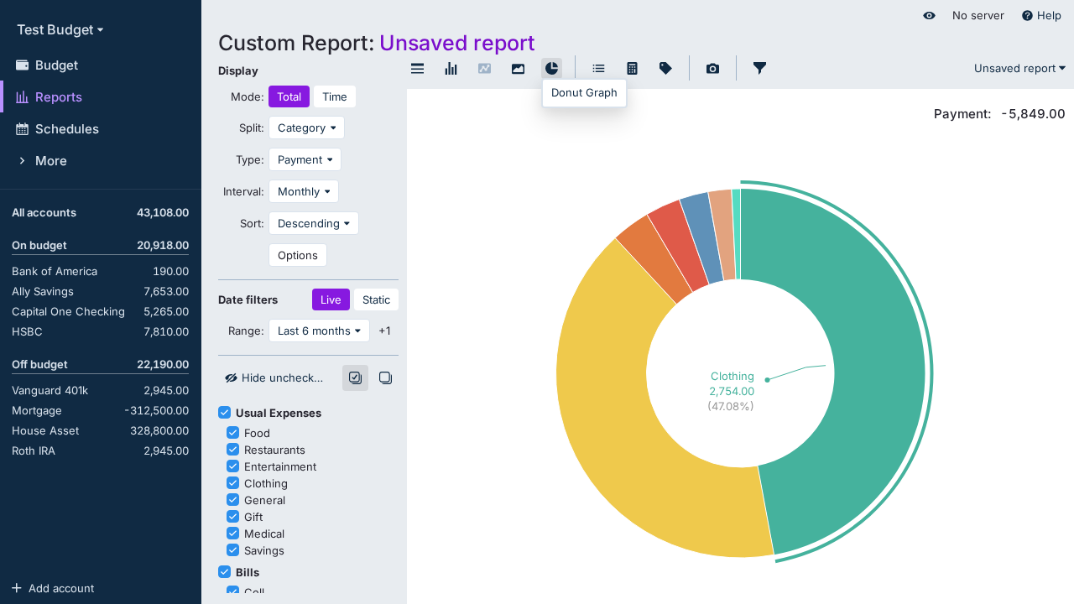
Task: Switch the date filter to Static
Action: [x=376, y=300]
